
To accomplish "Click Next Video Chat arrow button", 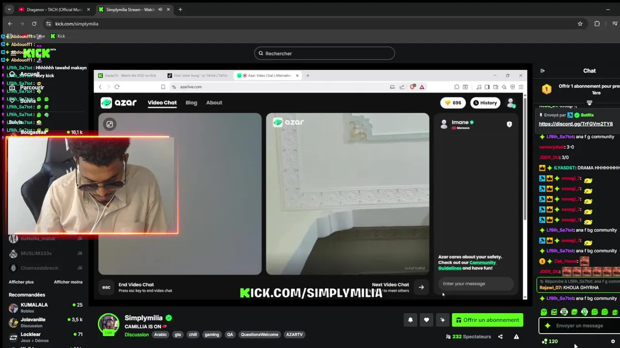I will pyautogui.click(x=421, y=287).
